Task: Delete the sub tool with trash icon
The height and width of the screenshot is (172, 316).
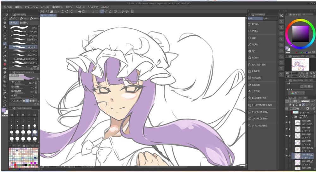Action: [x=38, y=69]
